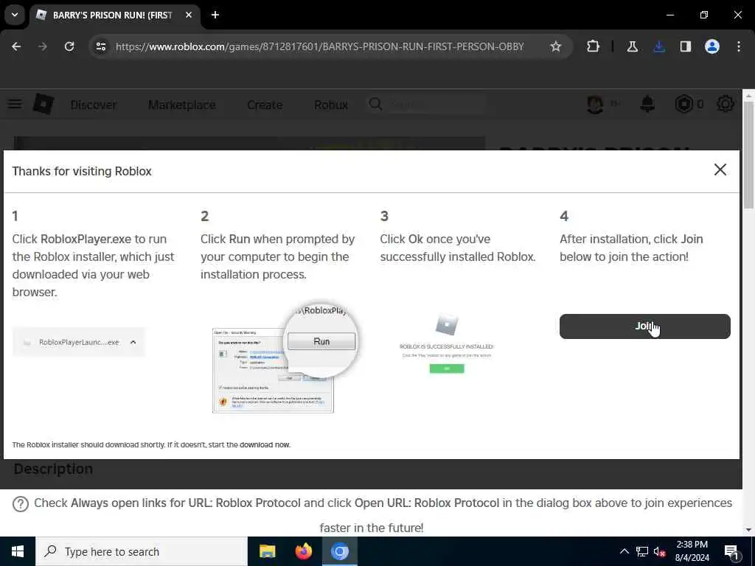Image resolution: width=755 pixels, height=566 pixels.
Task: Click the green Ok button illustration
Action: tap(447, 368)
